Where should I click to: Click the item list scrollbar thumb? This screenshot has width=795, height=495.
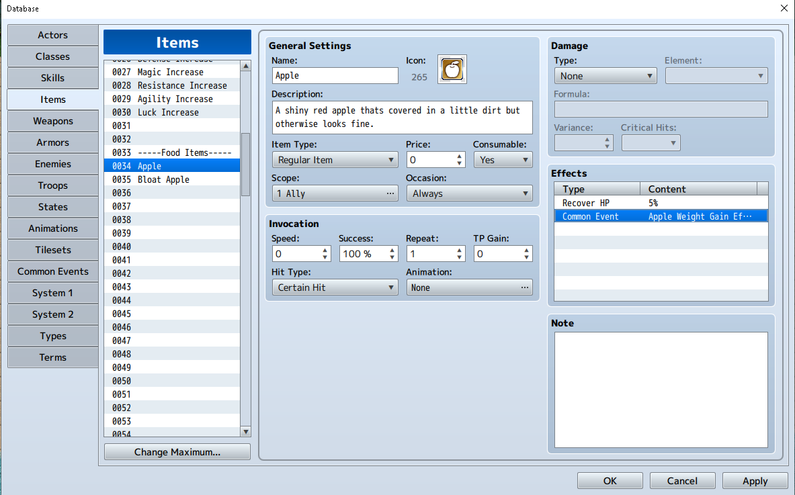(x=245, y=164)
